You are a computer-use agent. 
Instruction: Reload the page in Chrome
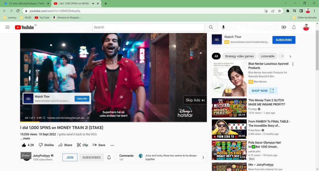tap(18, 11)
